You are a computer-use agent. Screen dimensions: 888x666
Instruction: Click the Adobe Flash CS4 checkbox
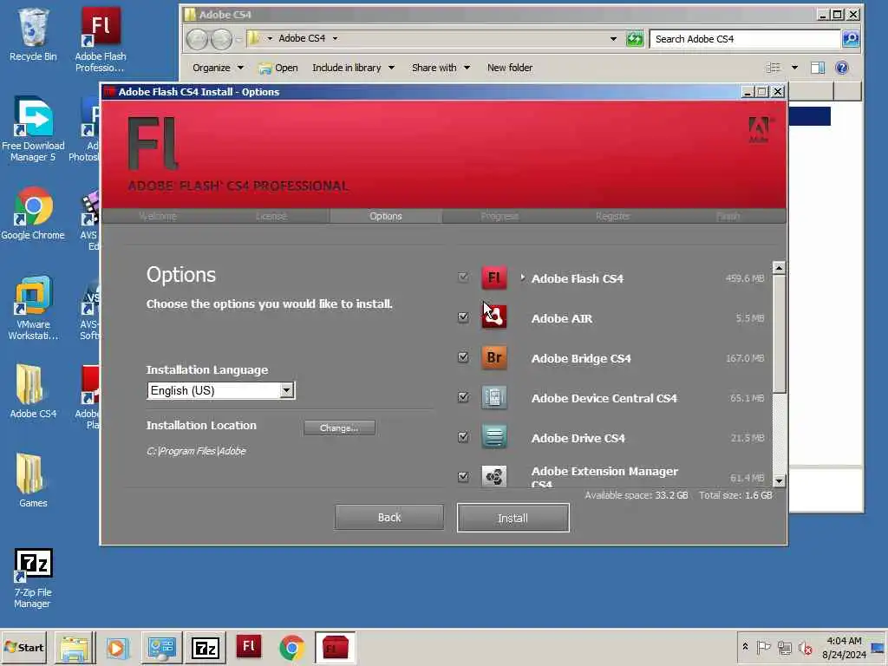[x=463, y=277]
